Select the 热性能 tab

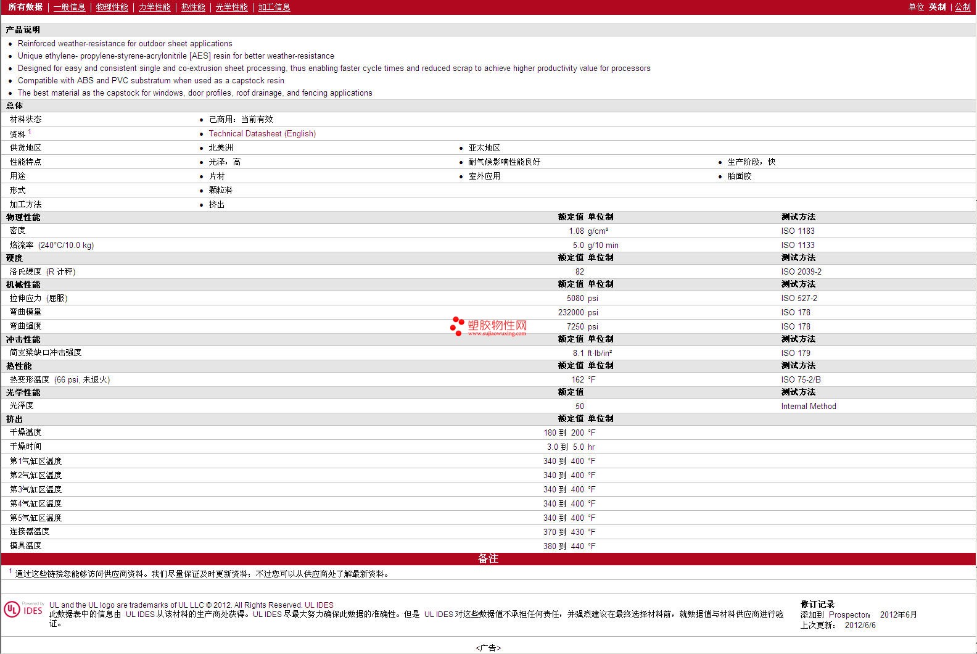coord(193,7)
